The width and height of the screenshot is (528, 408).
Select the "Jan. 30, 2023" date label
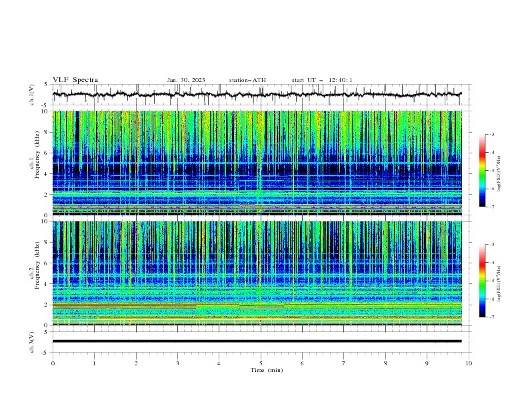point(186,80)
